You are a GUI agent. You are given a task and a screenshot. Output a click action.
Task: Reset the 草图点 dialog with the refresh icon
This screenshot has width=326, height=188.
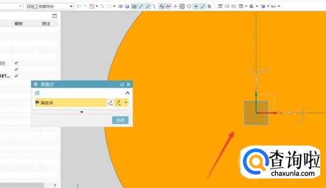pyautogui.click(x=122, y=84)
